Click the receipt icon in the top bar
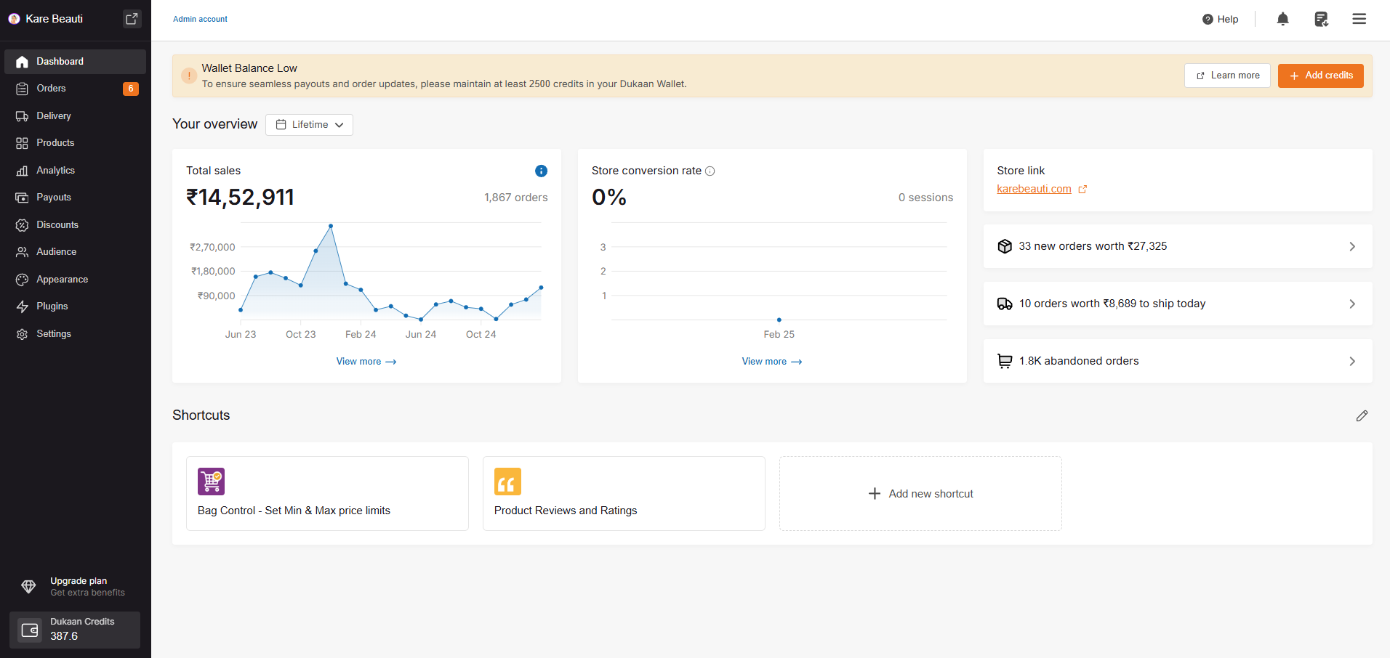Viewport: 1390px width, 658px height. click(x=1321, y=19)
